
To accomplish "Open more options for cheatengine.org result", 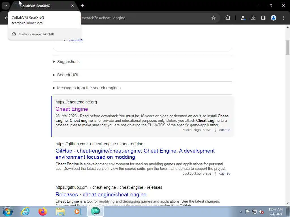I will (215, 130).
